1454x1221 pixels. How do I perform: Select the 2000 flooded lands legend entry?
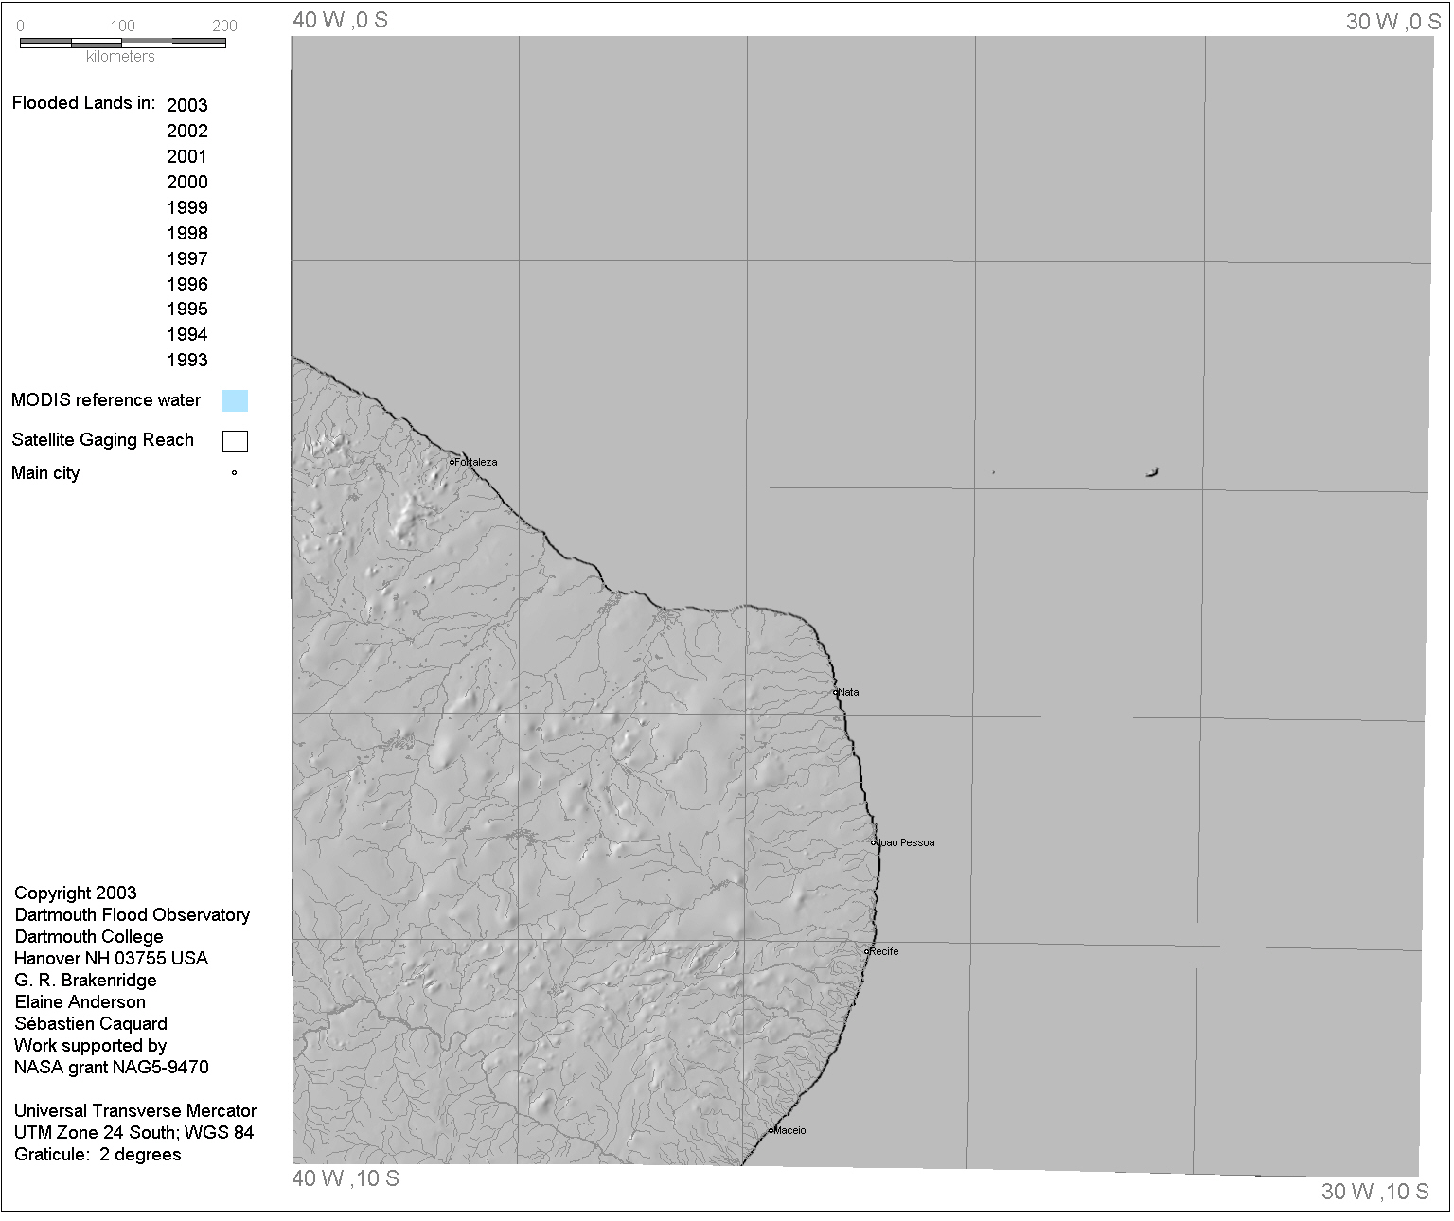pos(186,182)
